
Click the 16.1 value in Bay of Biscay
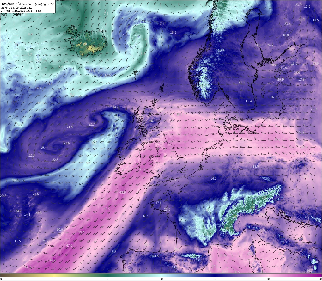point(146,216)
